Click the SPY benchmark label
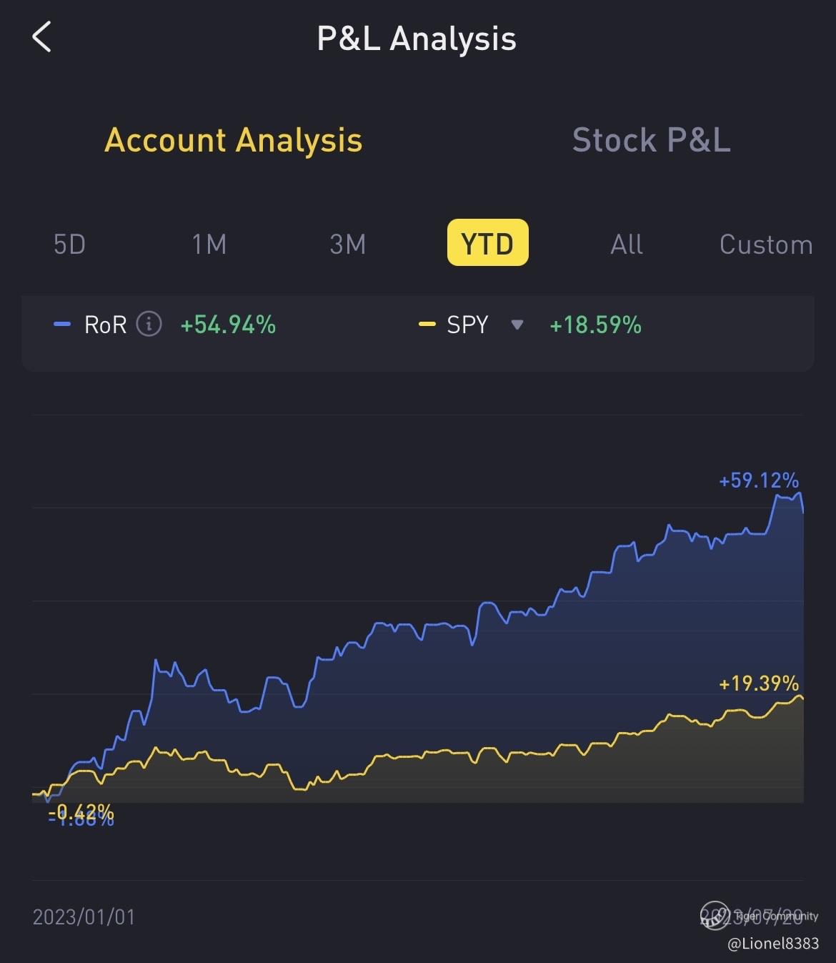The height and width of the screenshot is (963, 836). (x=467, y=325)
